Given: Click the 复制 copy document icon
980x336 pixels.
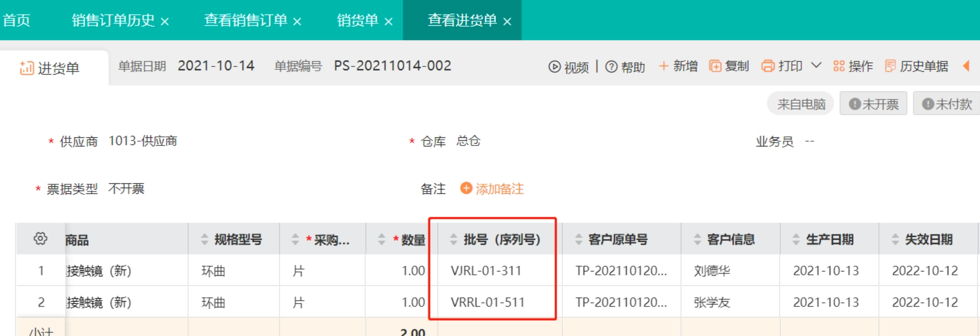Looking at the screenshot, I should (715, 66).
